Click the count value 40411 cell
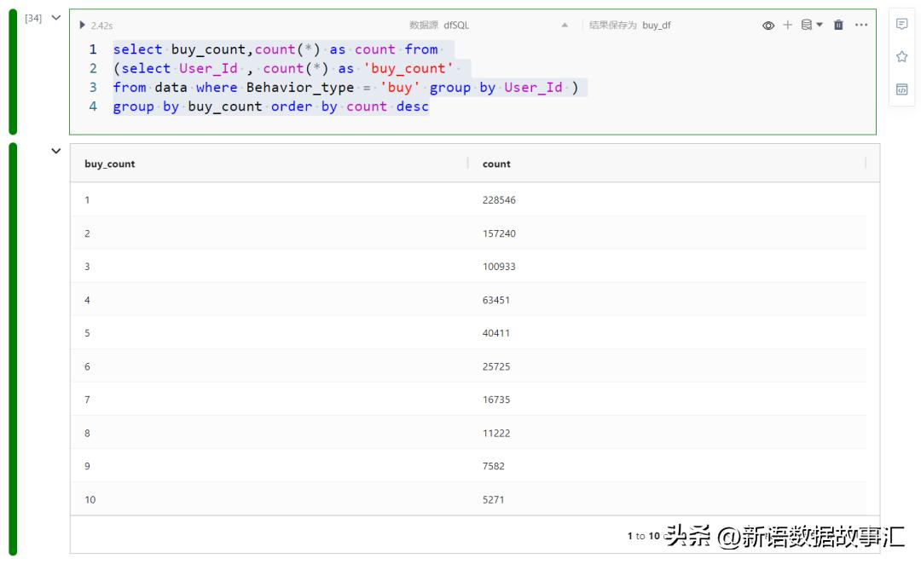 496,333
